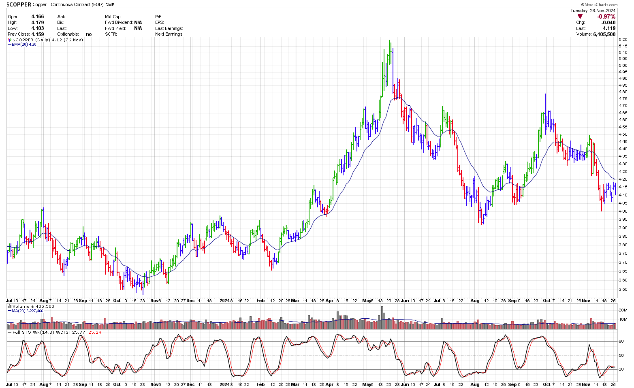634x388 pixels.
Task: Click the 'Last Earnings:' label
Action: coord(169,28)
